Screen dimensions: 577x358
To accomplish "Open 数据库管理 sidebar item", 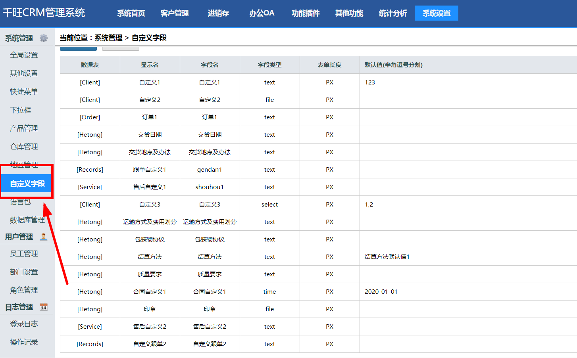I will pyautogui.click(x=27, y=220).
